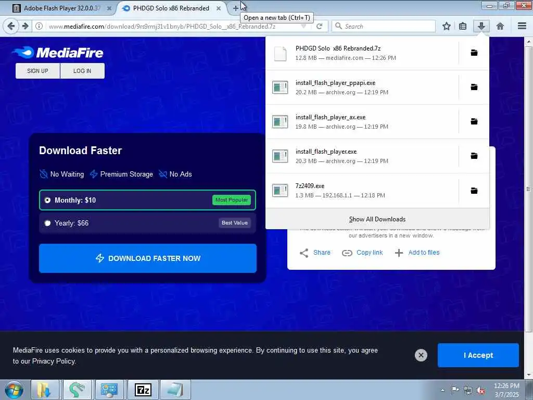533x400 pixels.
Task: Click the Share icon
Action: coord(304,253)
